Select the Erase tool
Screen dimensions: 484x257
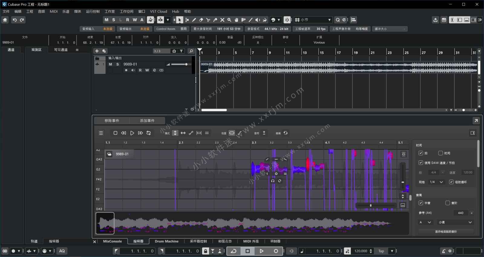201,20
